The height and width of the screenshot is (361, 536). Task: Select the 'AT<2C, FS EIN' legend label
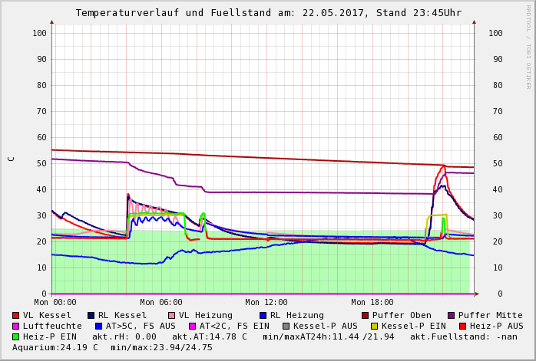pos(235,326)
